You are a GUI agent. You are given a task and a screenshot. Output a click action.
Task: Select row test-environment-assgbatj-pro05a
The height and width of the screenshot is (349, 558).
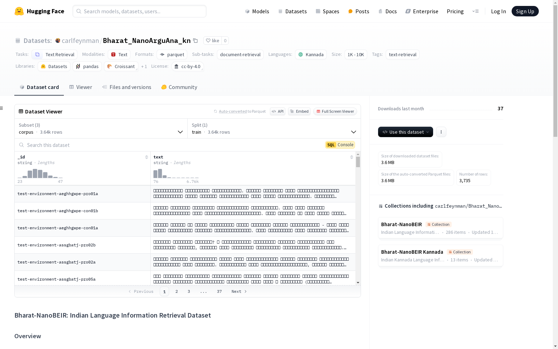pos(185,278)
